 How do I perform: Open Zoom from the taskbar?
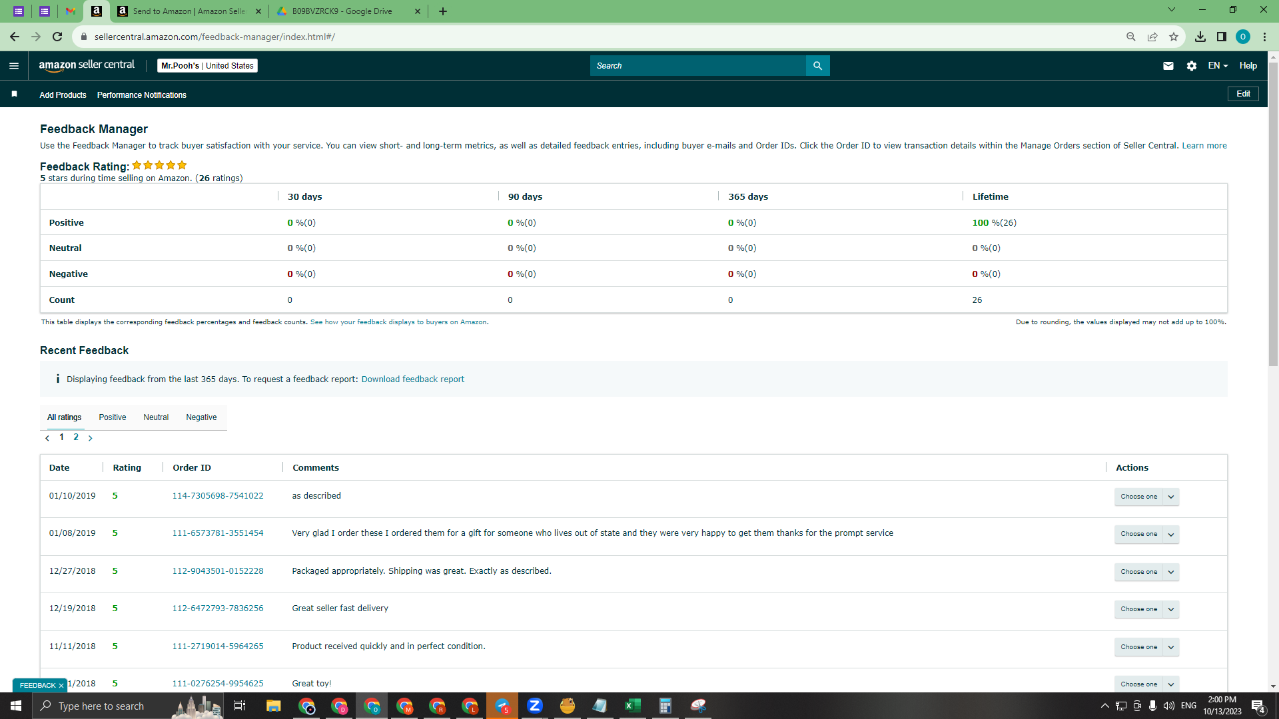point(534,706)
